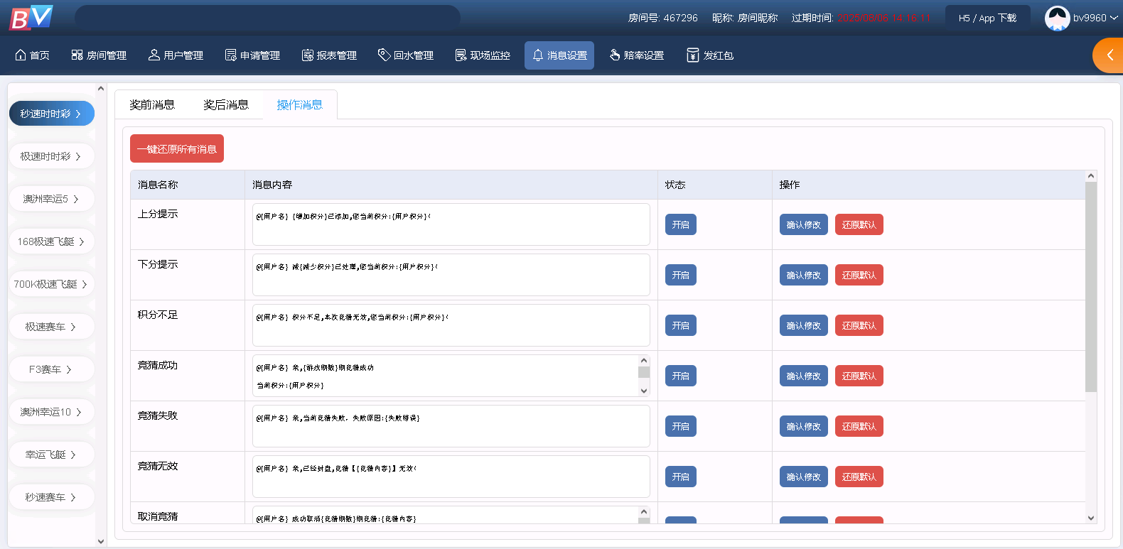Click the 用户管理 person icon

pos(154,55)
